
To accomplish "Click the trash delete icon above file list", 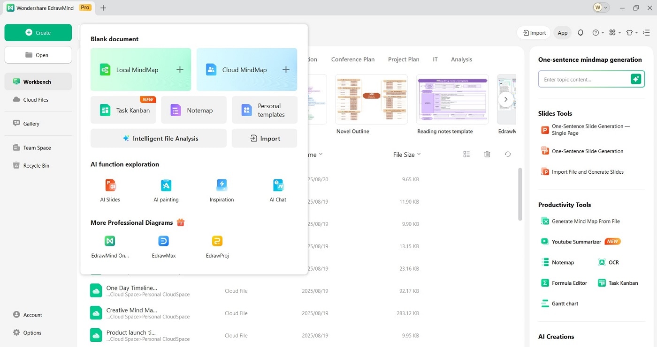I will coord(487,154).
